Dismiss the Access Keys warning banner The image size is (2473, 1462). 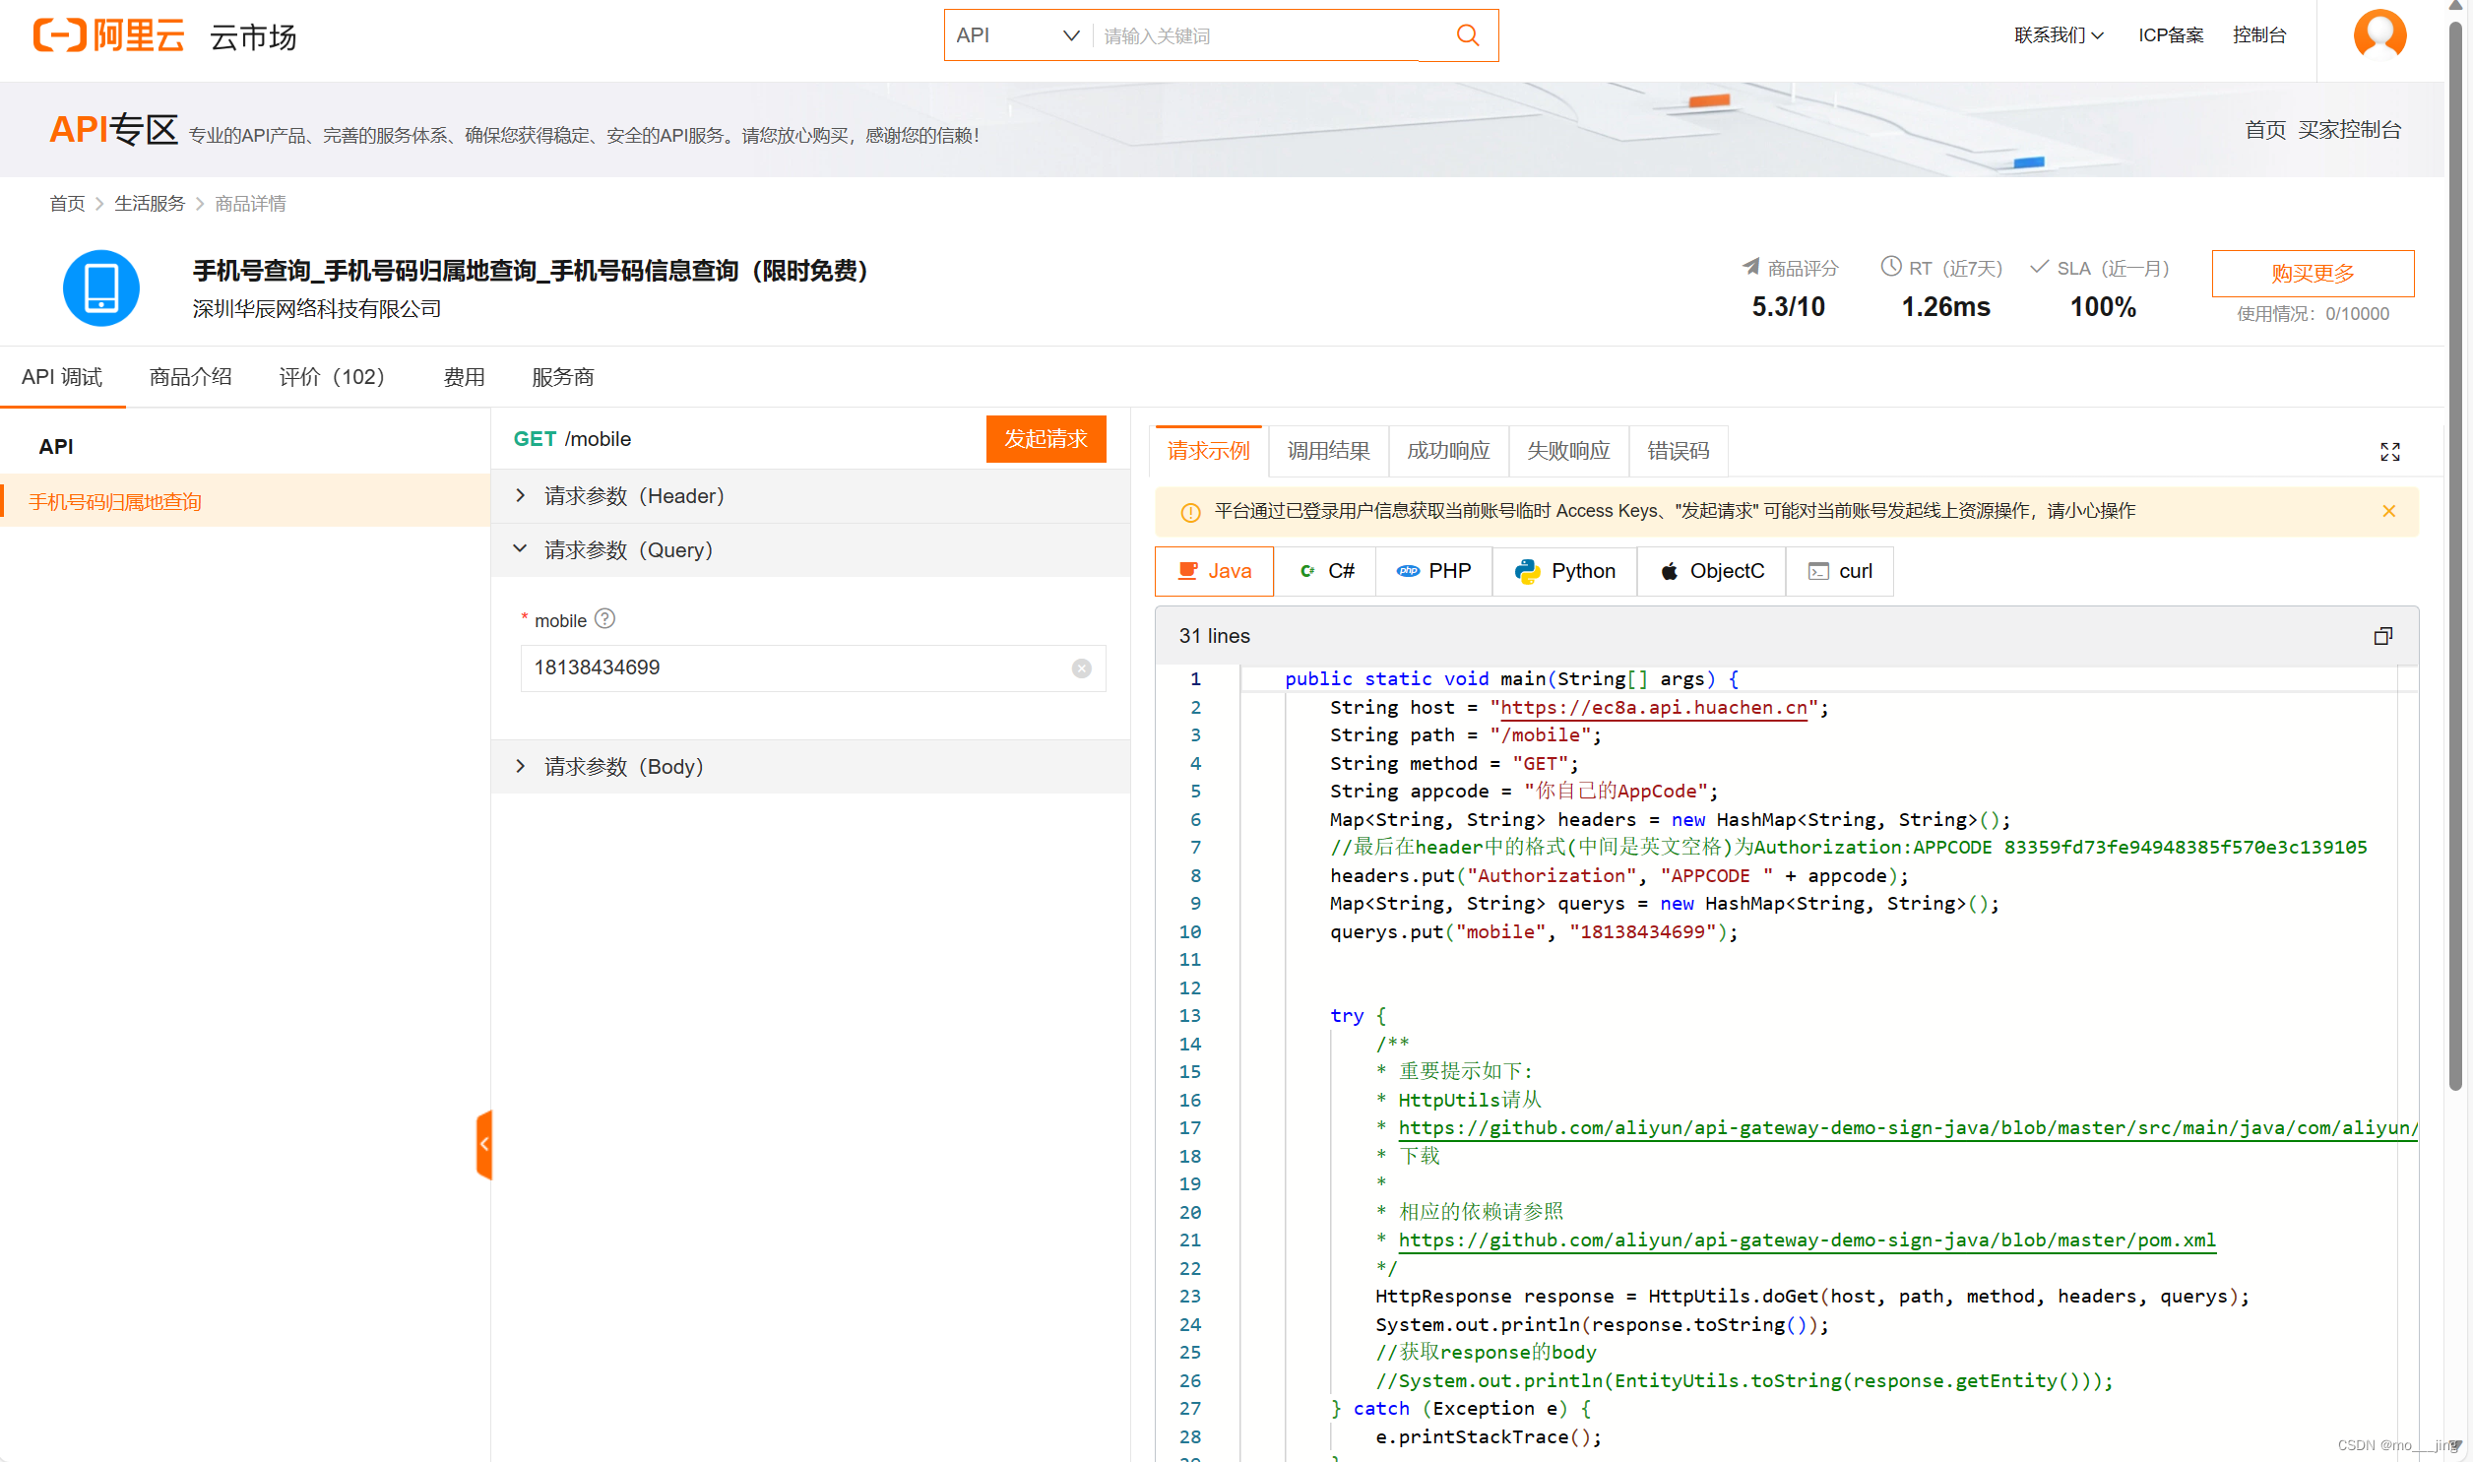tap(2388, 510)
